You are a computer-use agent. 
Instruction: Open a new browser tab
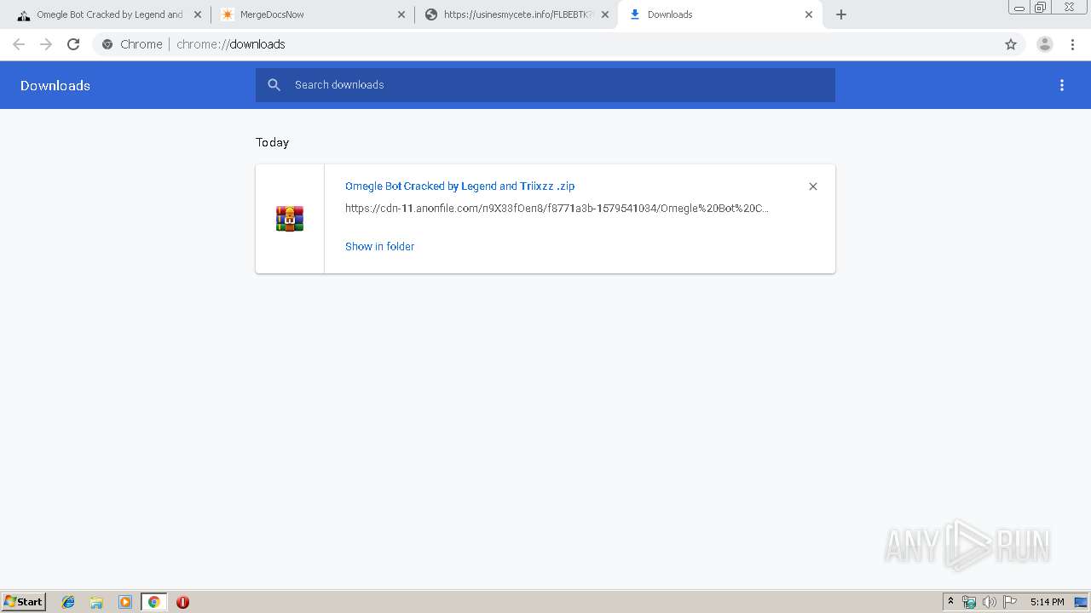(x=841, y=14)
